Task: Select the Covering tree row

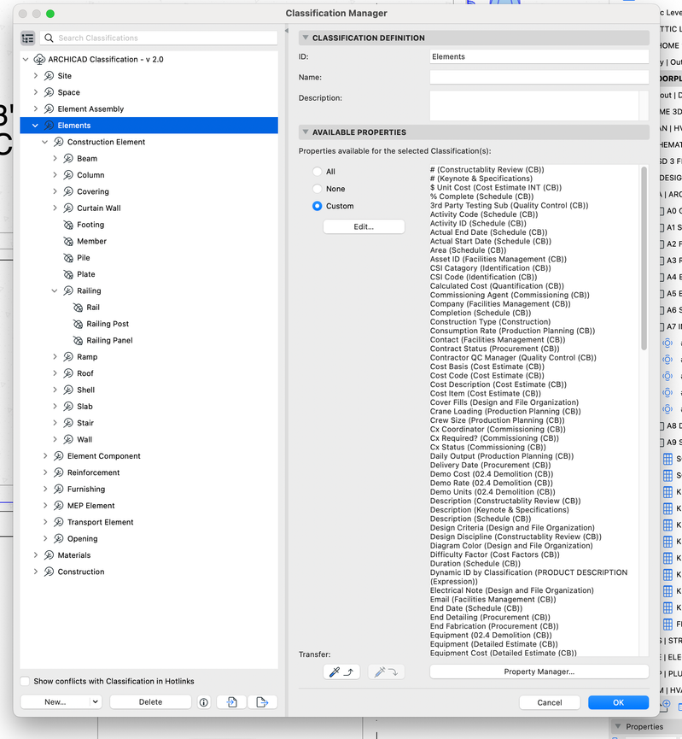Action: pos(149,191)
